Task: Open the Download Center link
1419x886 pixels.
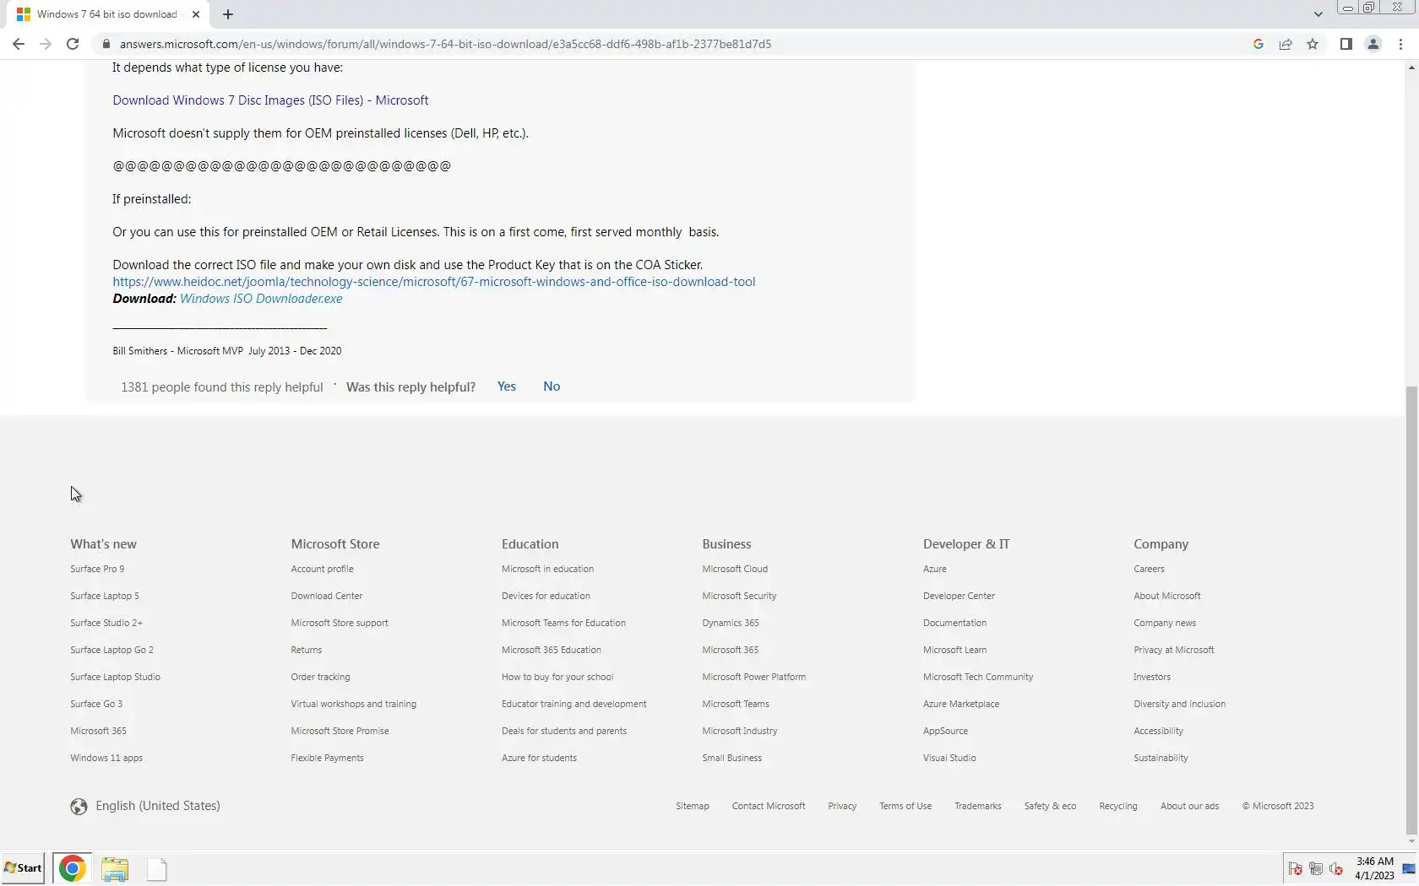Action: 327,596
